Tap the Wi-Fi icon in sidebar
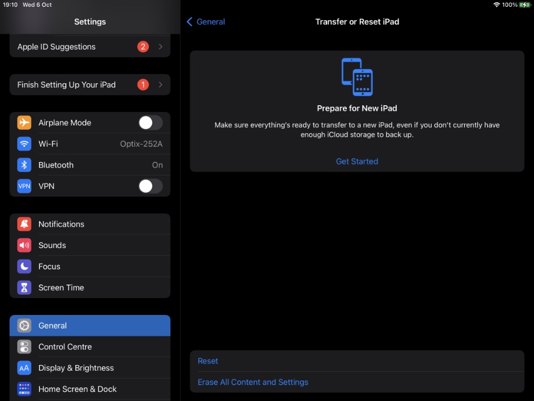Image resolution: width=534 pixels, height=401 pixels. tap(24, 144)
